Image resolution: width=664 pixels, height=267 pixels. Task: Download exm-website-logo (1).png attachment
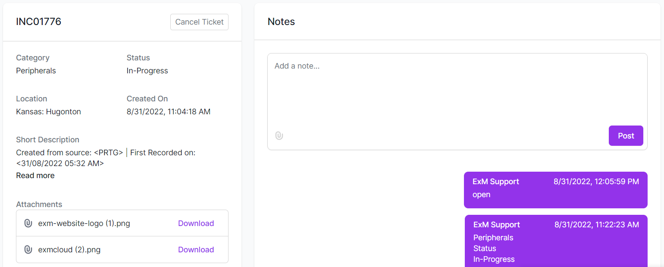click(196, 223)
